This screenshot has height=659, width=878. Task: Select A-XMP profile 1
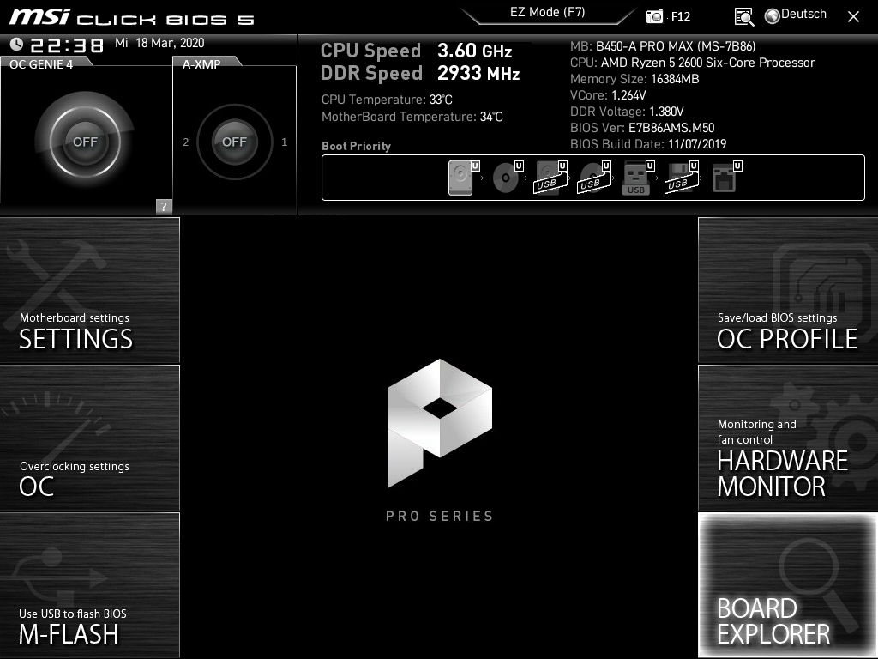point(284,142)
